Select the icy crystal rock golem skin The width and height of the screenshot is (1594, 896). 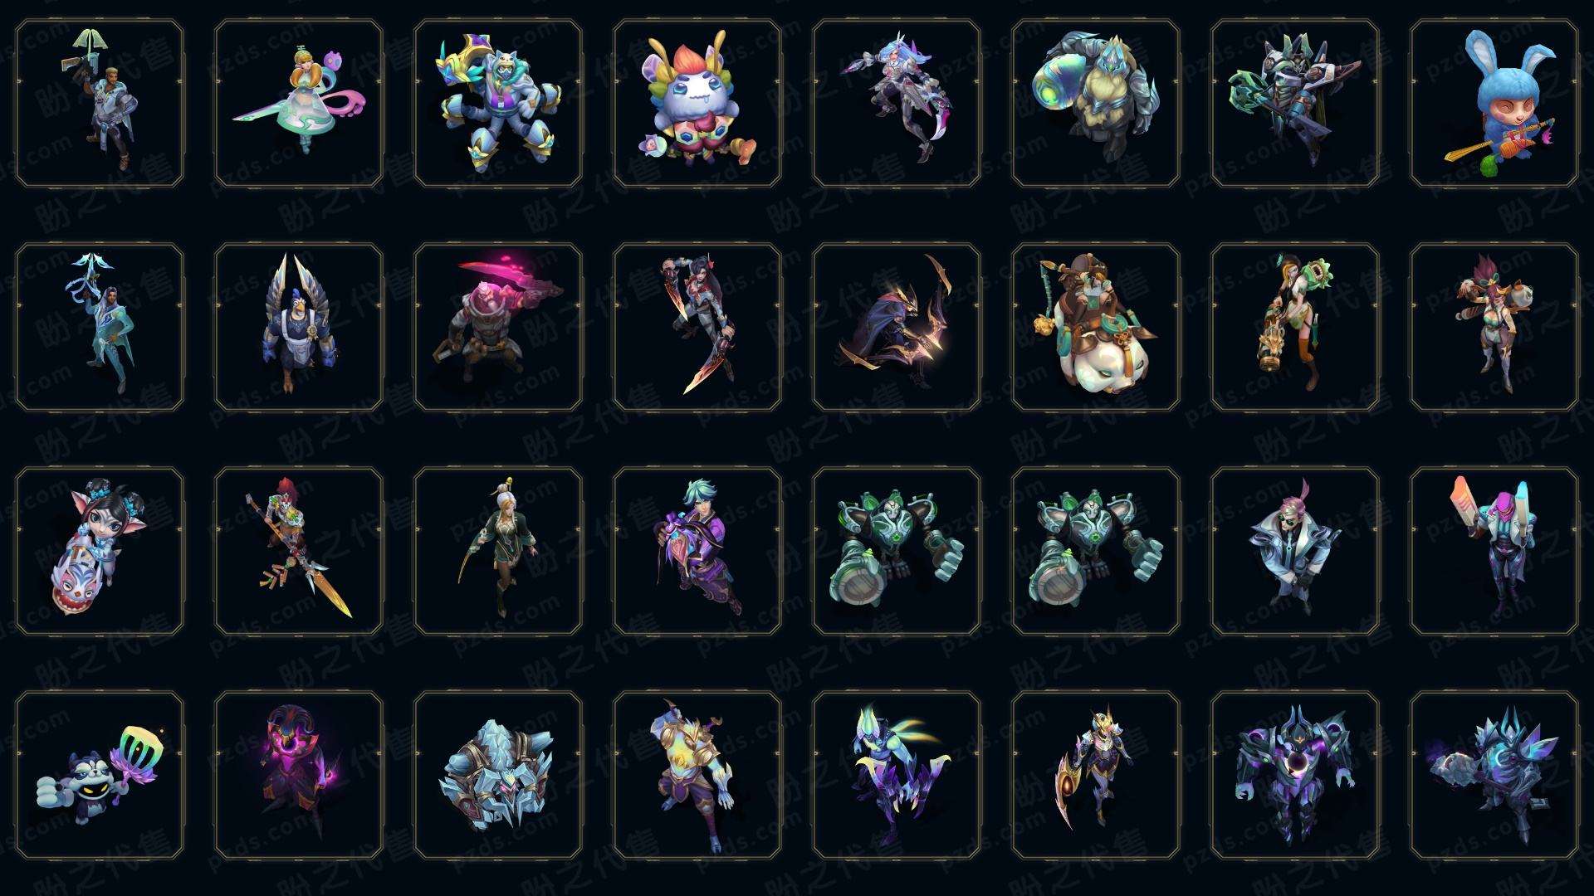tap(497, 775)
